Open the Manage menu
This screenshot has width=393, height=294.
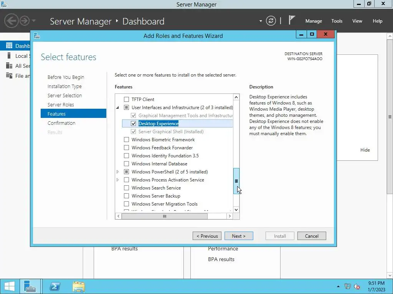314,21
